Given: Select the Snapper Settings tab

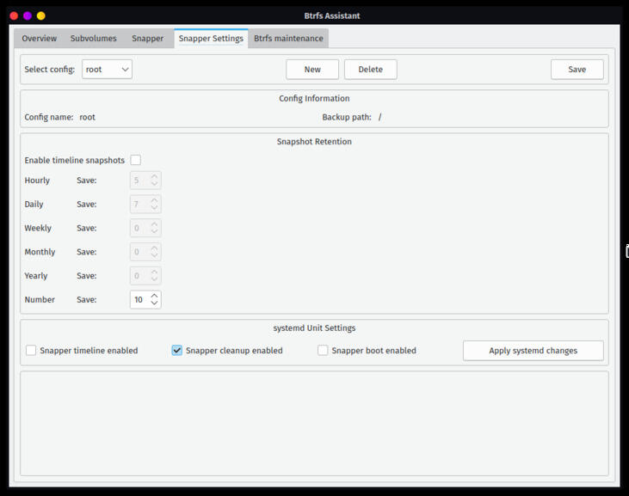Looking at the screenshot, I should (x=211, y=39).
